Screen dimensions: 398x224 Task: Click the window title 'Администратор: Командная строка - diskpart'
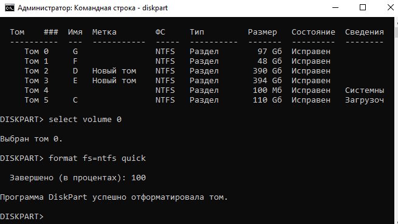click(x=92, y=8)
